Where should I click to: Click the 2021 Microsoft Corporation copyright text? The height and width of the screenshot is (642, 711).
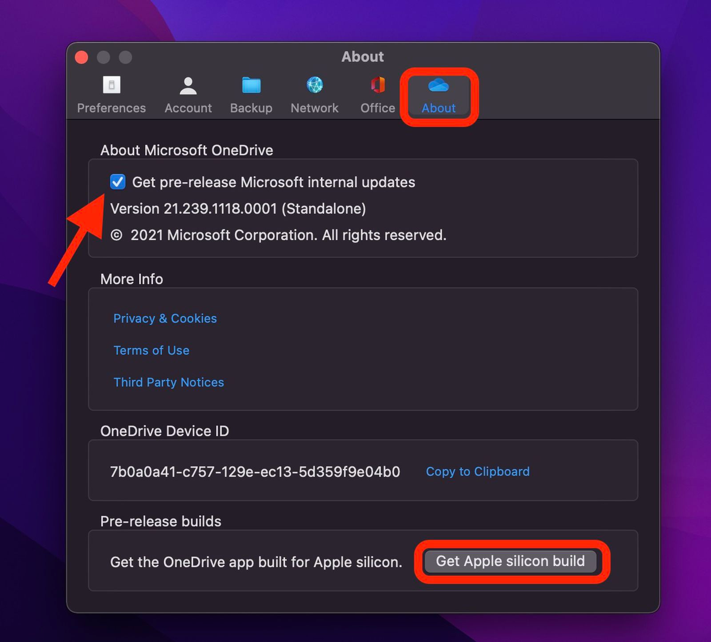278,235
